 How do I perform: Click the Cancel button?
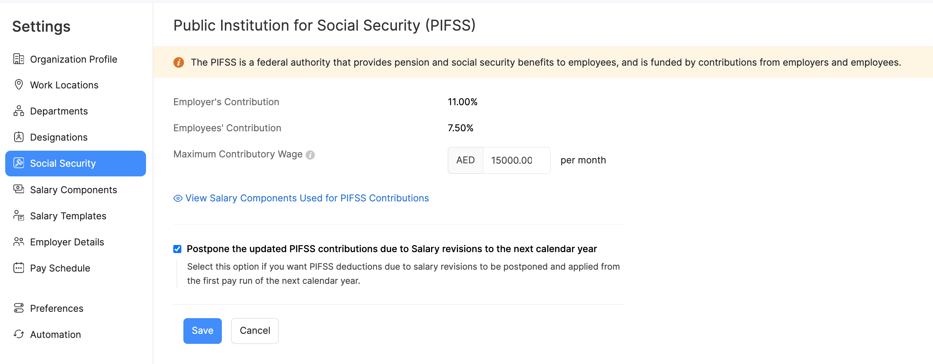click(255, 330)
